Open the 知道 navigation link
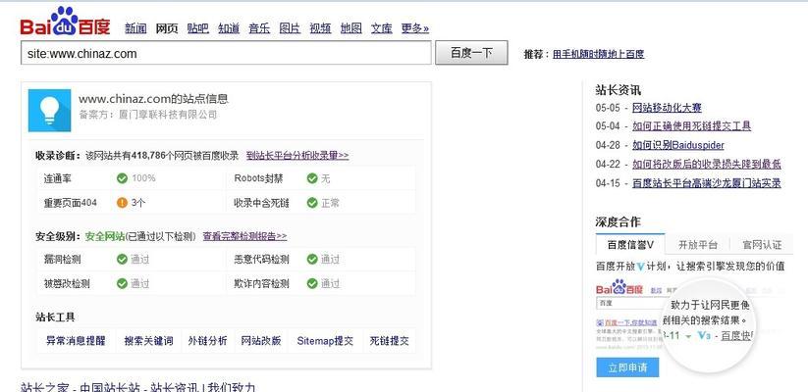This screenshot has height=392, width=808. pos(229,28)
